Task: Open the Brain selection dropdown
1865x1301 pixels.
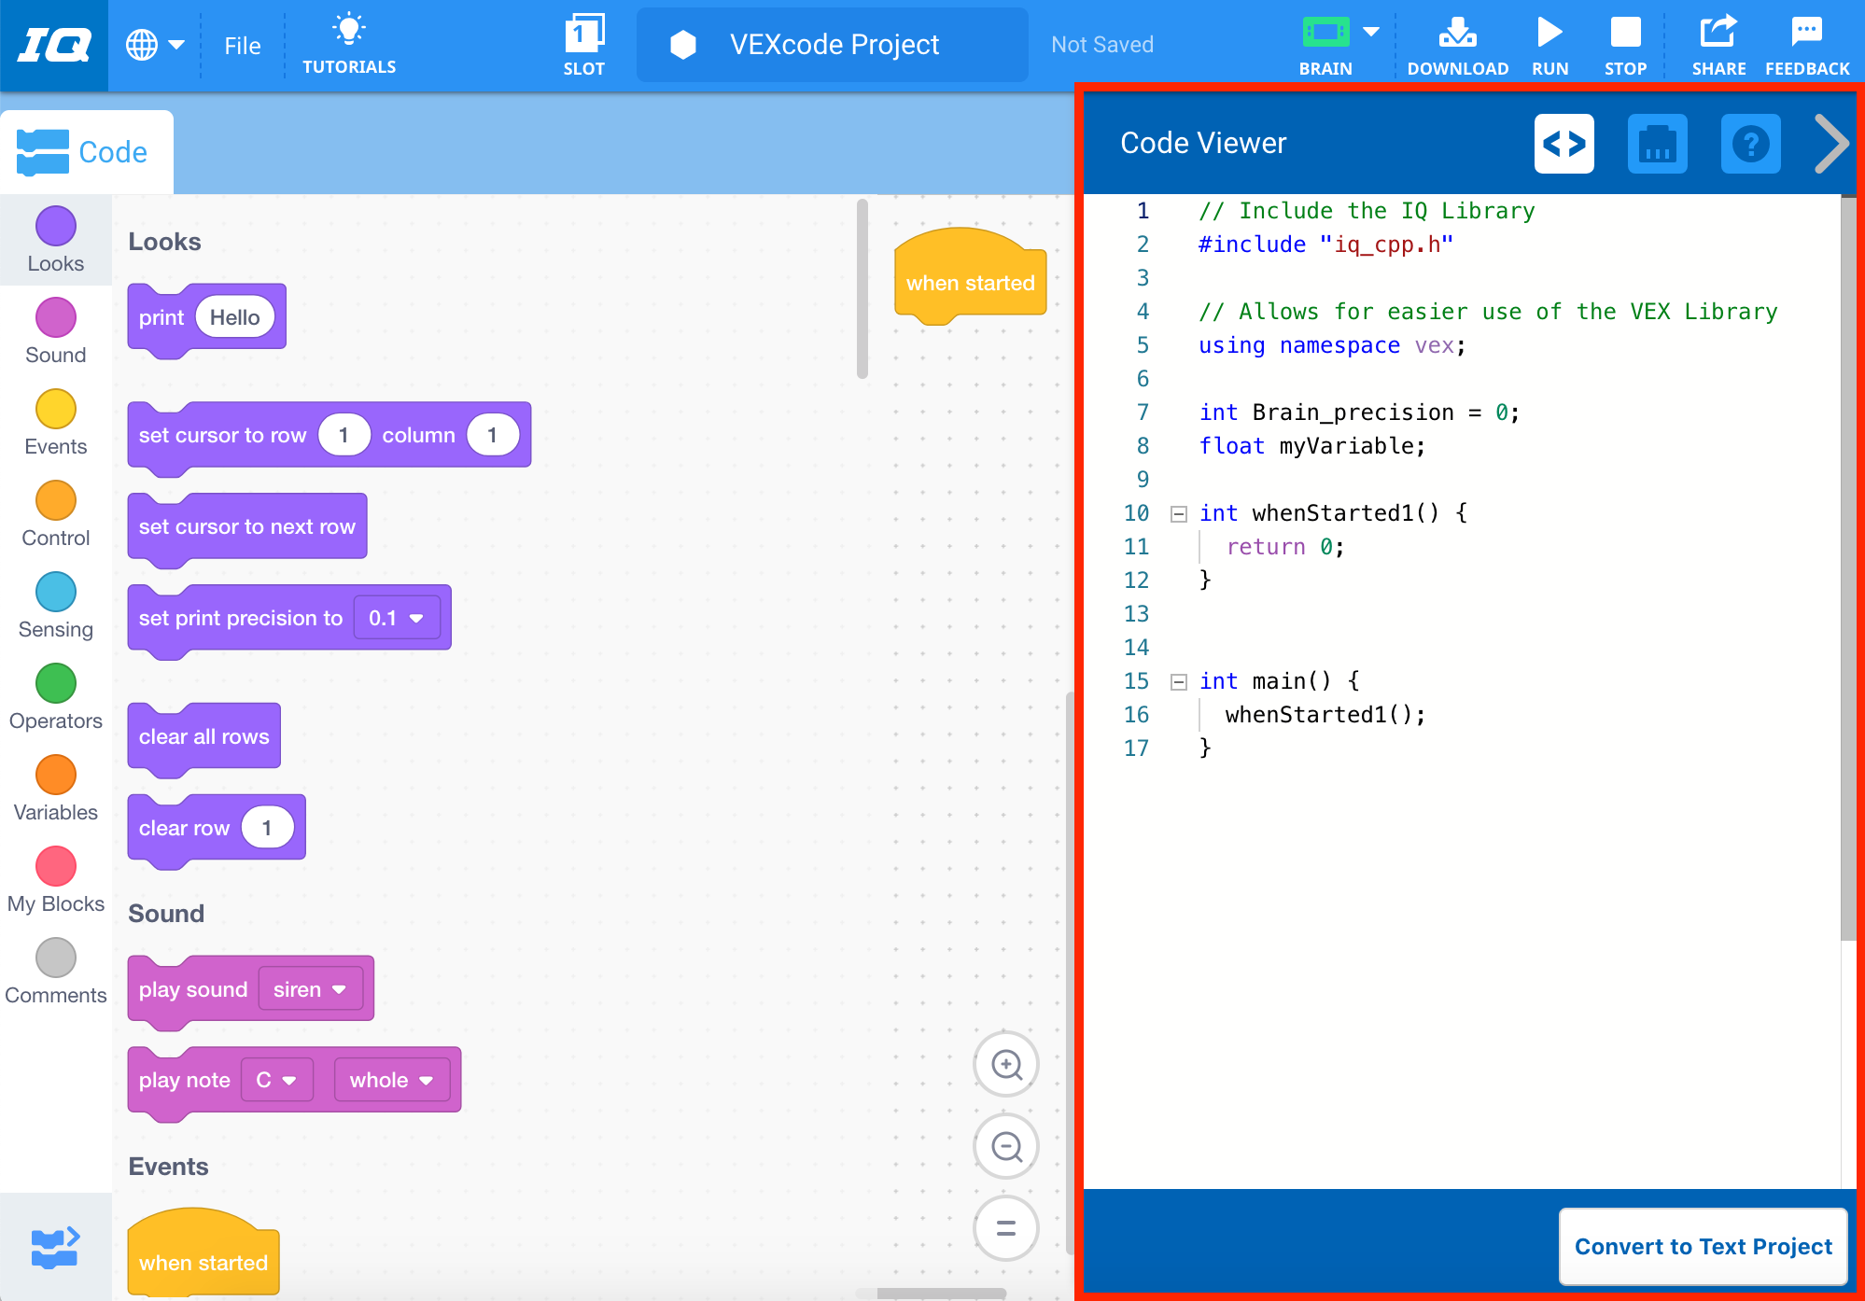Action: tap(1370, 31)
